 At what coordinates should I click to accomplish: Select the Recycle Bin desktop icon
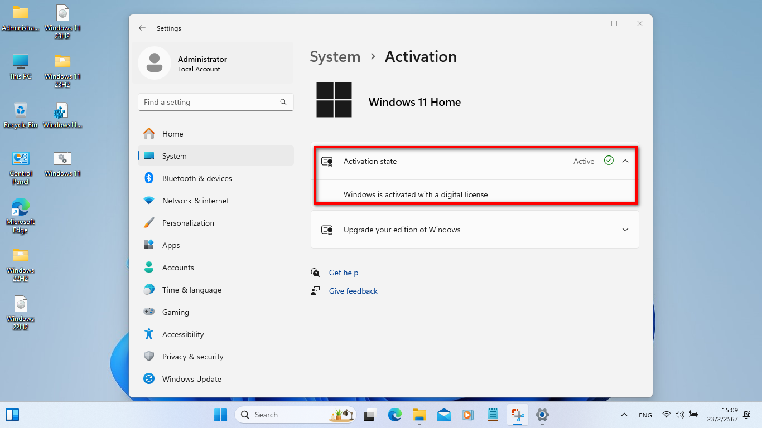pyautogui.click(x=21, y=115)
